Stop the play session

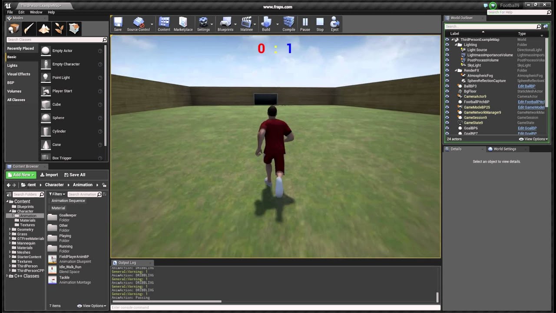(320, 24)
